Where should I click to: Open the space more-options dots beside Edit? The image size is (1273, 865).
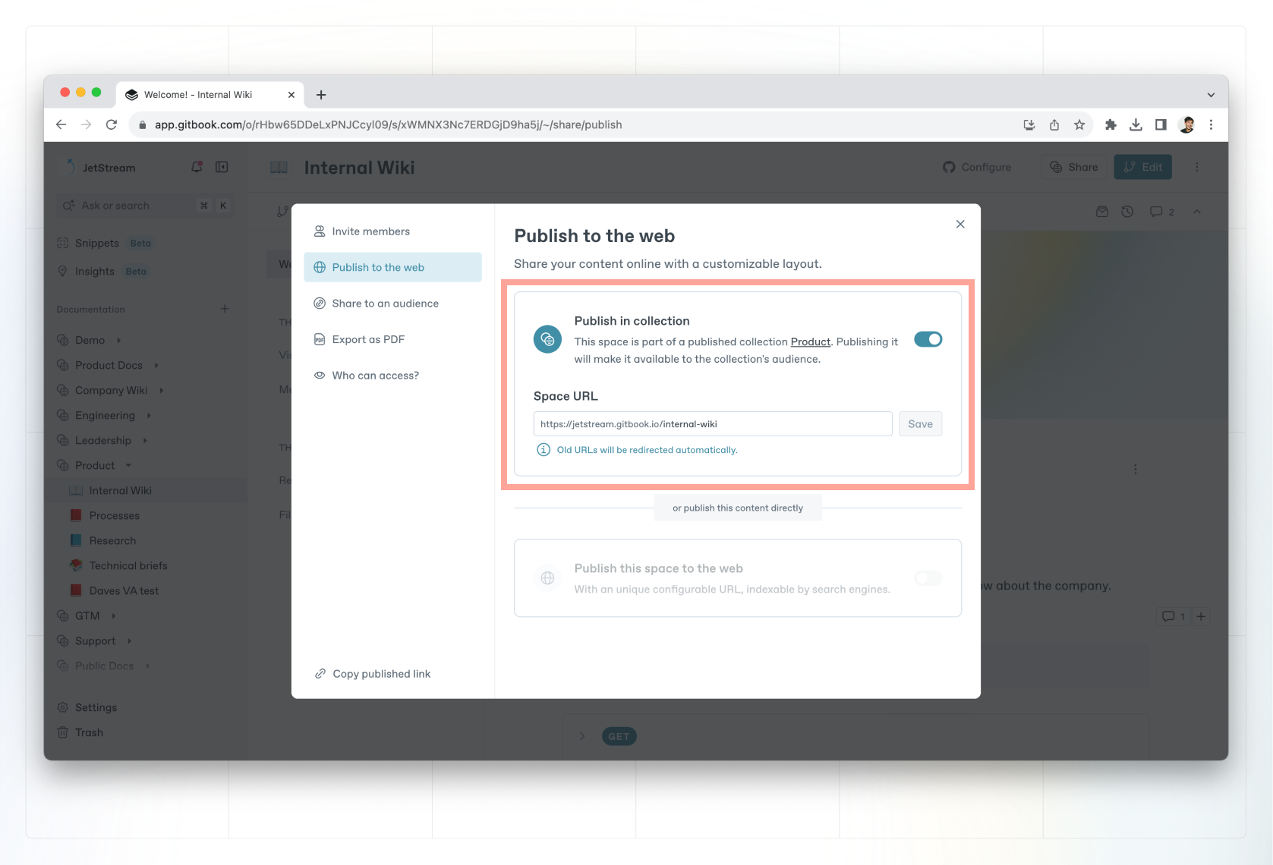pos(1197,167)
